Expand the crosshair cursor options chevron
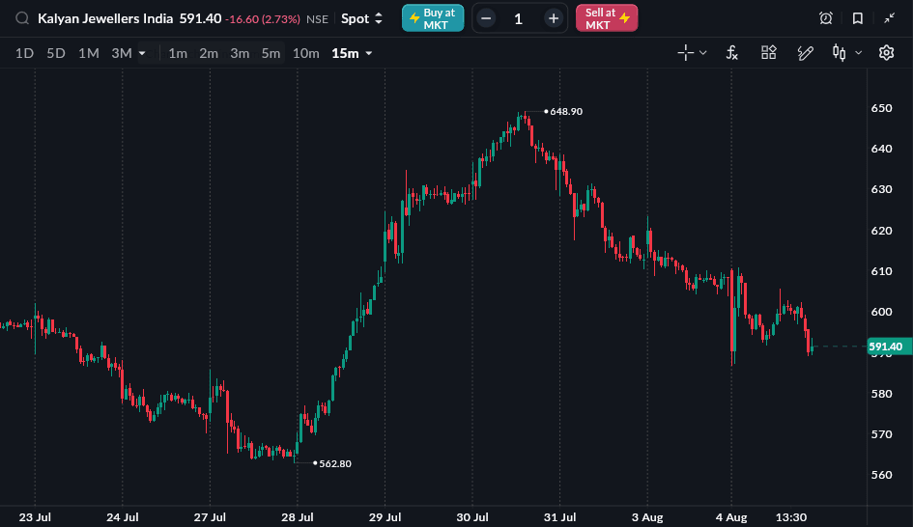Image resolution: width=913 pixels, height=527 pixels. click(x=702, y=53)
